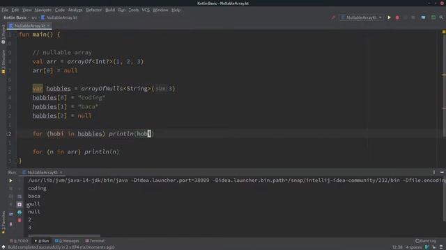Click the Kotlin indicator in status bar
446x250 pixels.
coord(426,247)
